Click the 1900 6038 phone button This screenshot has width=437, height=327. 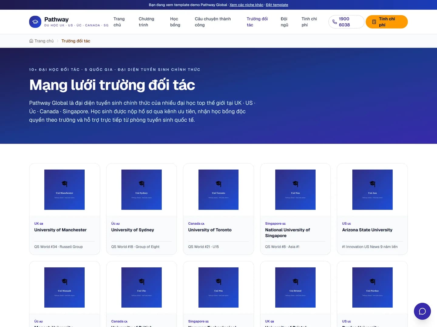[x=346, y=22]
